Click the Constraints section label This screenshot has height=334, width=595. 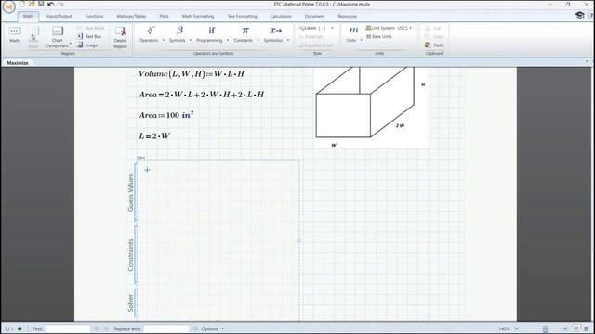tap(131, 255)
